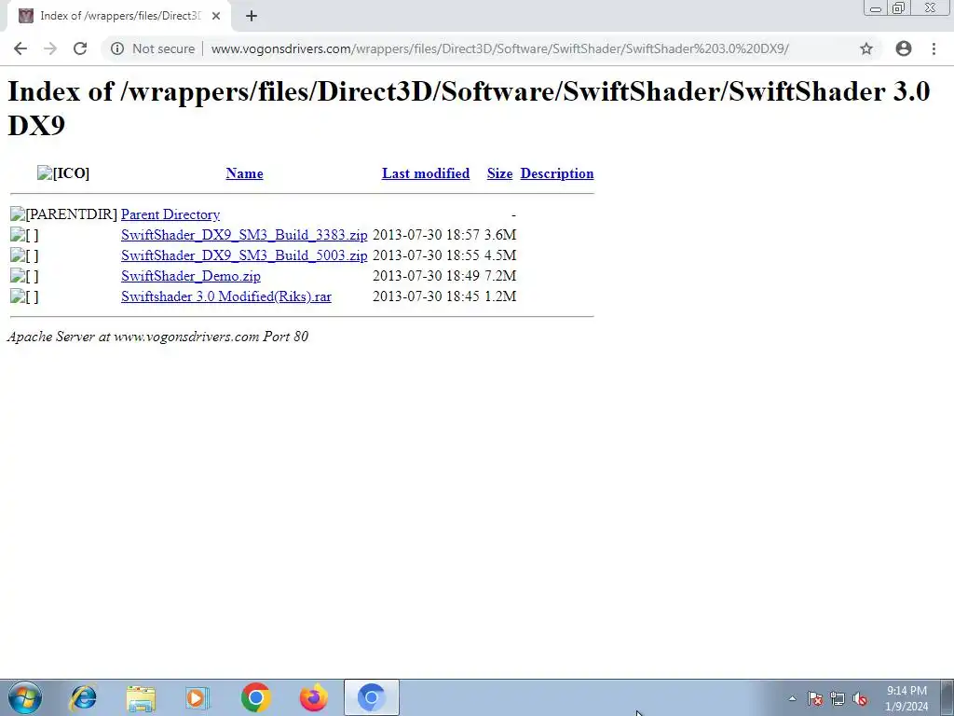Open the Parent Directory link
The image size is (954, 716).
point(170,214)
